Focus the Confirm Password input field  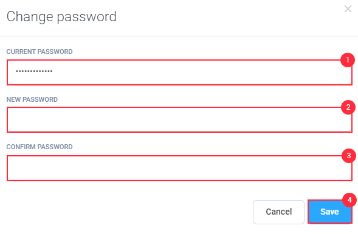coord(179,168)
